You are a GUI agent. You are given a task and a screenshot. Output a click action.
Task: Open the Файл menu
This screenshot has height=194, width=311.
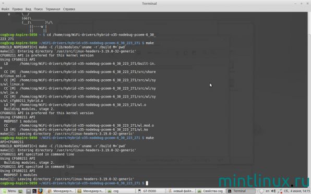tap(5, 9)
